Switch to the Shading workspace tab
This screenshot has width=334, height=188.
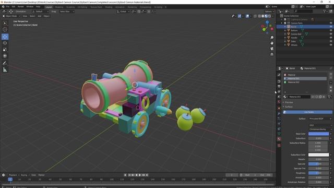click(x=109, y=7)
